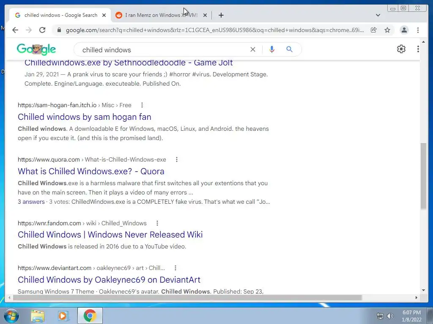This screenshot has width=433, height=324.
Task: Expand the tab search dropdown arrow
Action: [x=378, y=15]
